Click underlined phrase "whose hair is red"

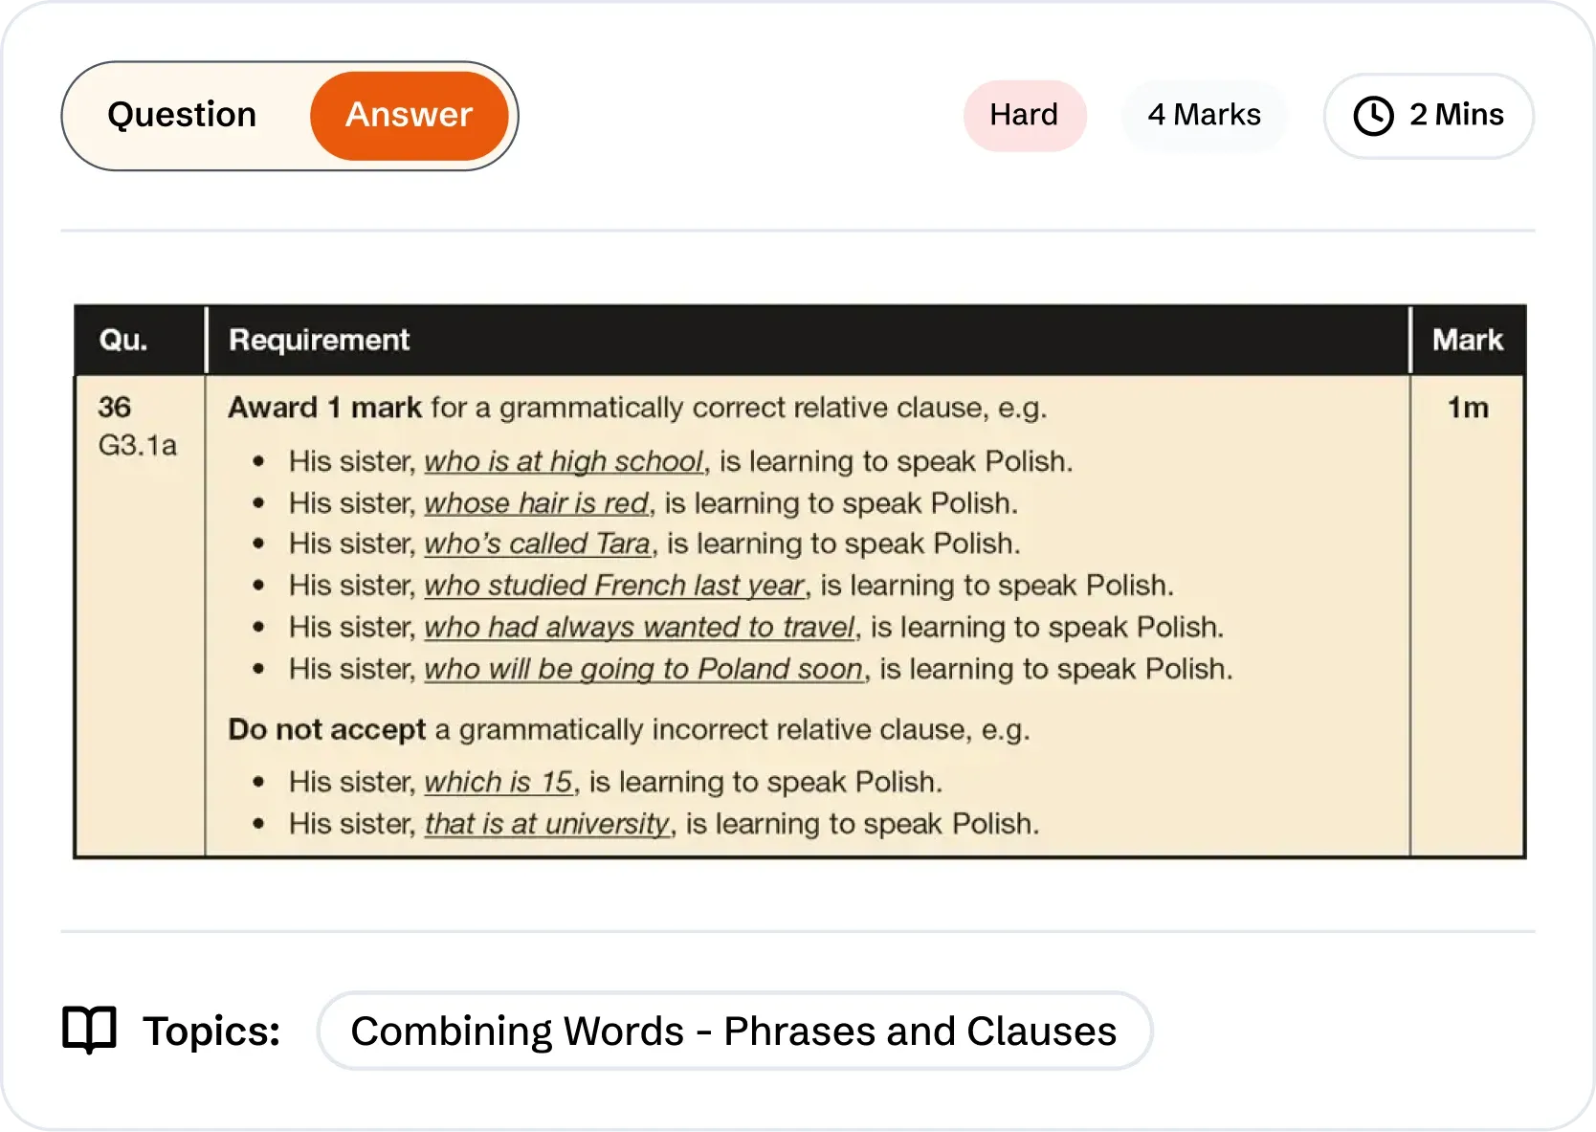[x=537, y=503]
